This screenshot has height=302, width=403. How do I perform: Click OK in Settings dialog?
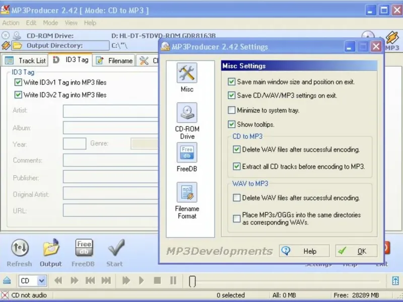click(x=356, y=251)
